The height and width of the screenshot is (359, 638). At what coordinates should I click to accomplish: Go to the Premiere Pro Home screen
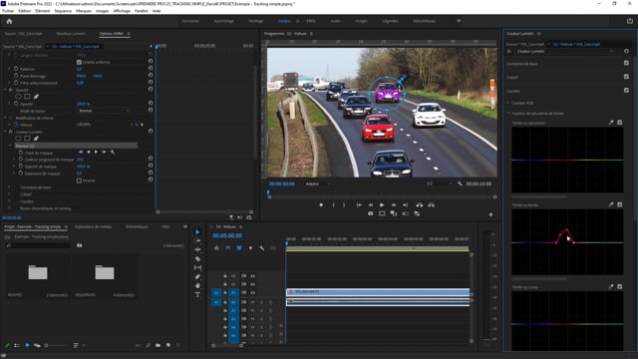tap(9, 21)
